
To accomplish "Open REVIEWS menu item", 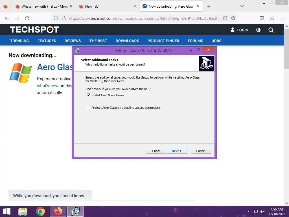I will [x=73, y=41].
